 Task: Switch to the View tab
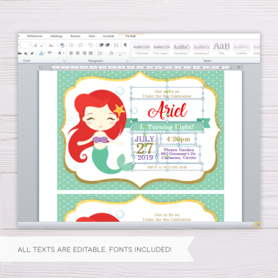[92, 36]
